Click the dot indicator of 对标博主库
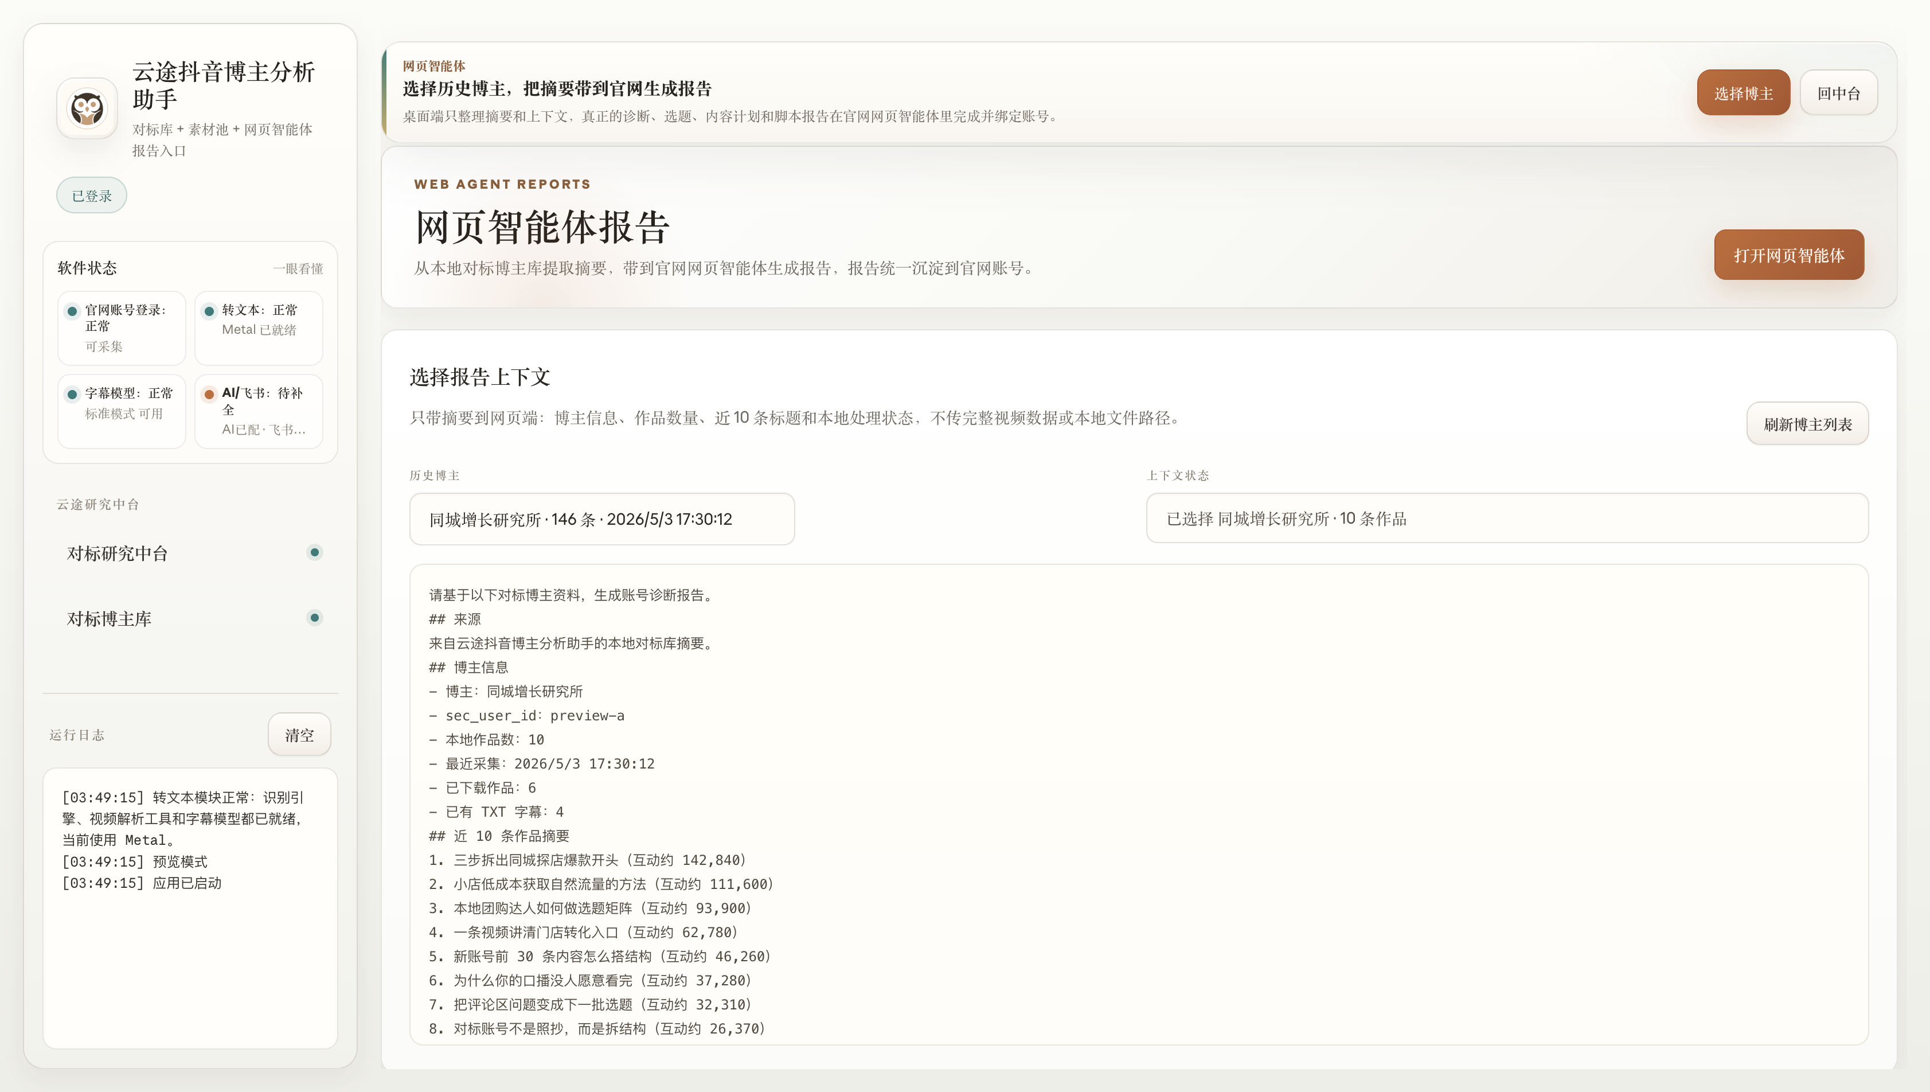The image size is (1930, 1092). pos(315,618)
